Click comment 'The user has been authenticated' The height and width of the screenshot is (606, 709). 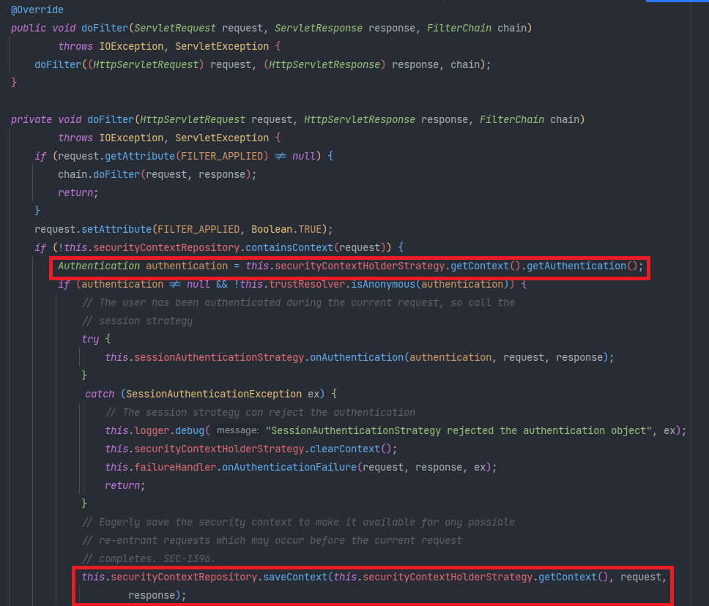tap(298, 302)
